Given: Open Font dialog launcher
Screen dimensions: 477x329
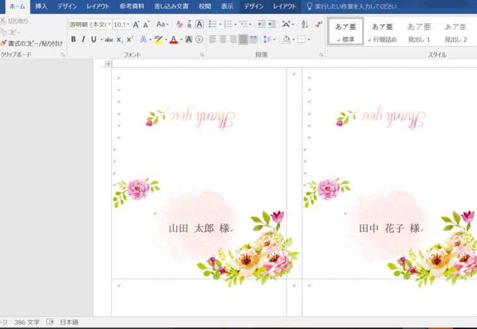Looking at the screenshot, I should point(202,55).
